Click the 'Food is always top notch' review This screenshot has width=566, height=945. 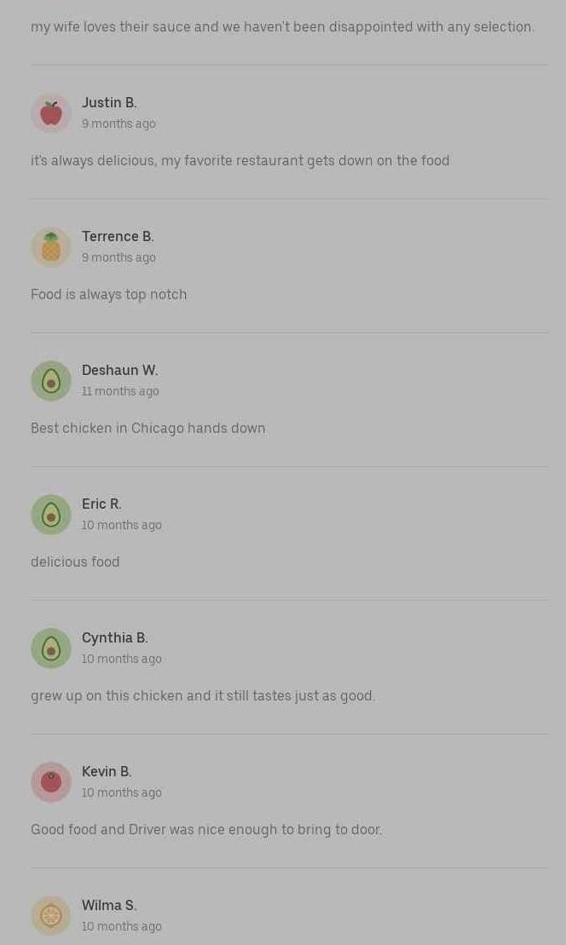point(109,294)
